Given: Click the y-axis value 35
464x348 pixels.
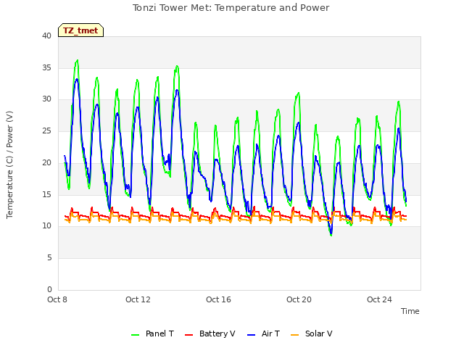Looking at the screenshot, I should pos(46,67).
